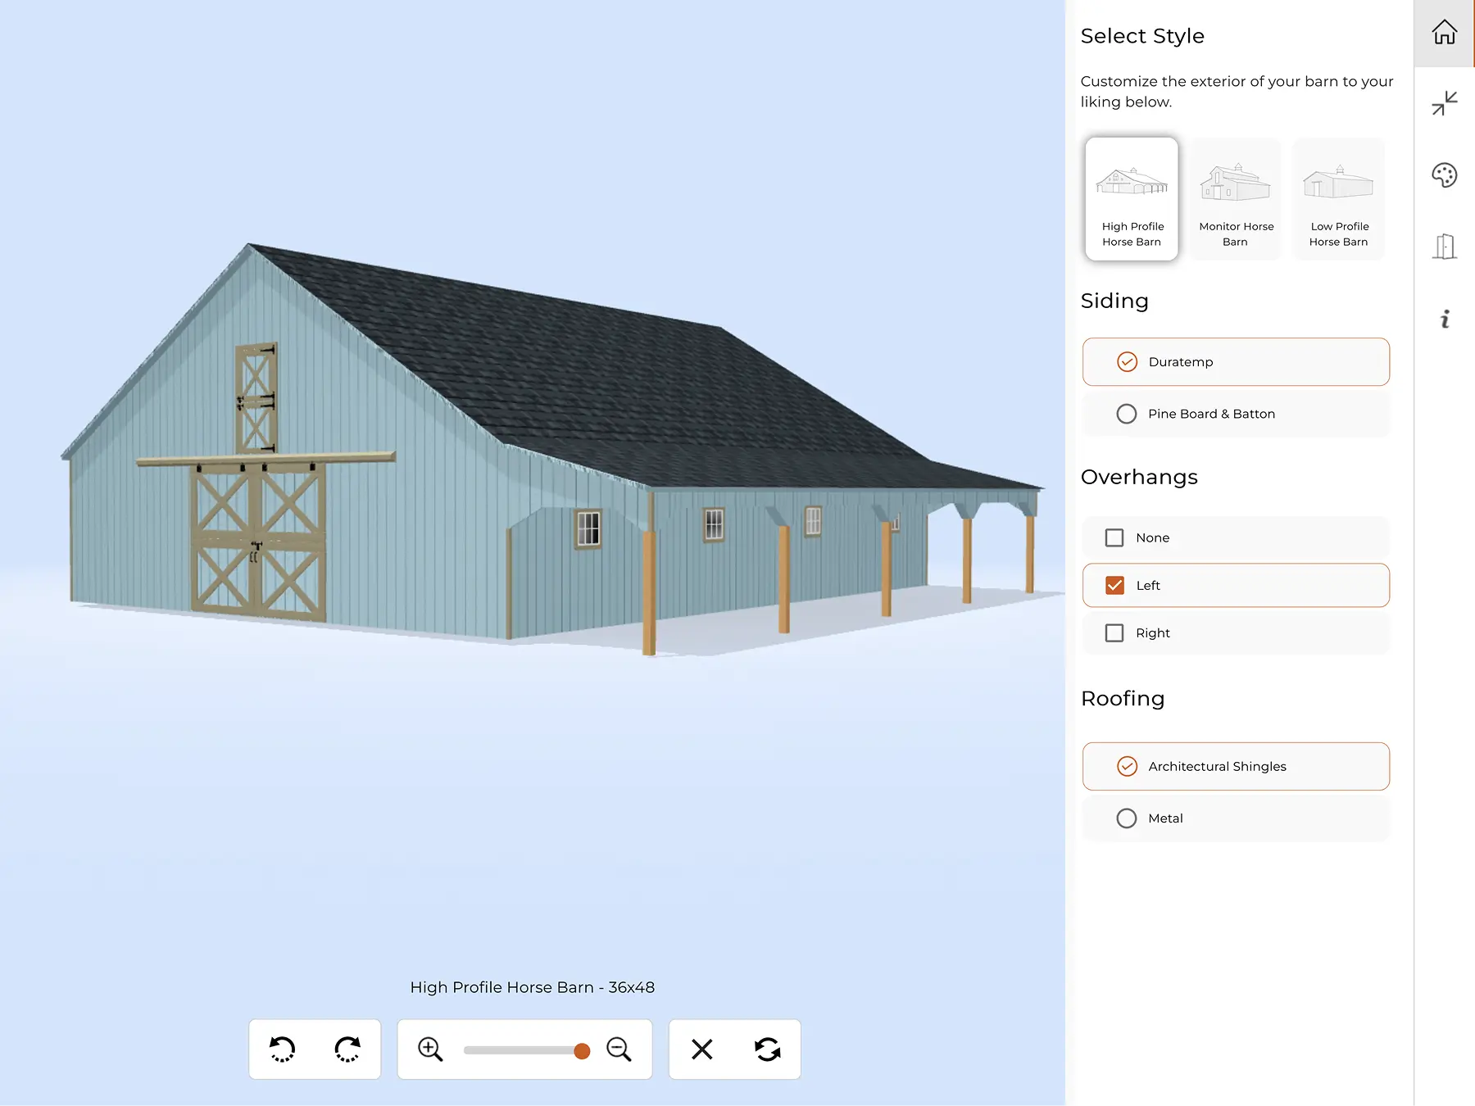Rotate the barn view clockwise
Viewport: 1475px width, 1106px height.
tap(347, 1049)
